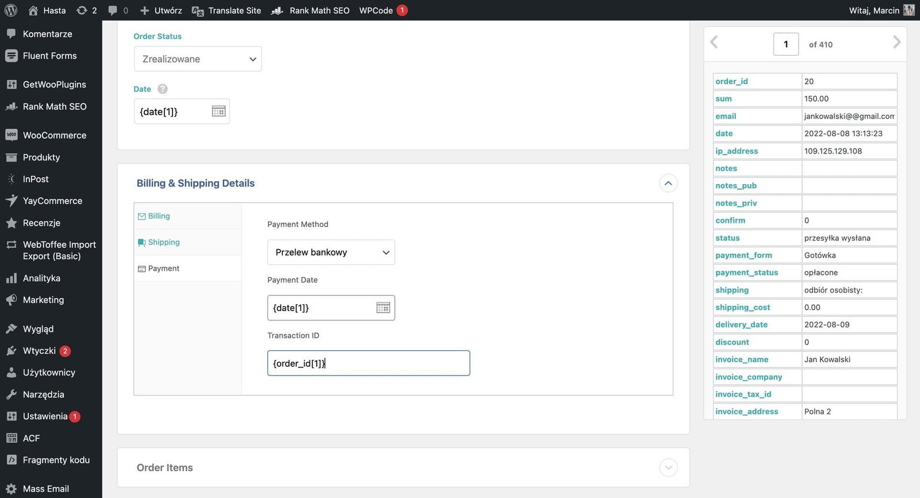
Task: Collapse the Billing & Shipping Details section
Action: 668,183
